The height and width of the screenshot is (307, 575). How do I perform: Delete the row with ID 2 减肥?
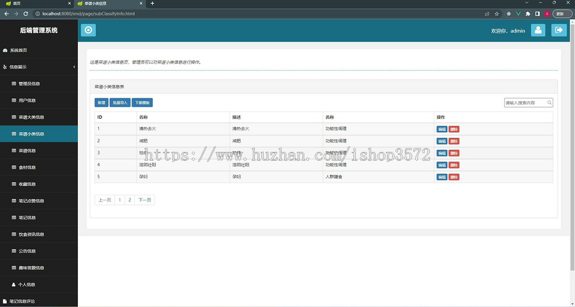pyautogui.click(x=454, y=141)
